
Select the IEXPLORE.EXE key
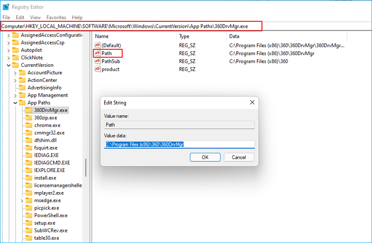point(49,170)
